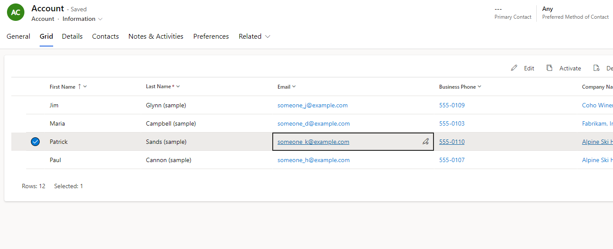Click the First Name ascending sort arrow
The width and height of the screenshot is (613, 249).
point(79,86)
